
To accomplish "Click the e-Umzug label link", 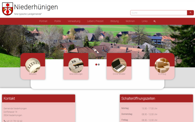I will (x=162, y=74).
